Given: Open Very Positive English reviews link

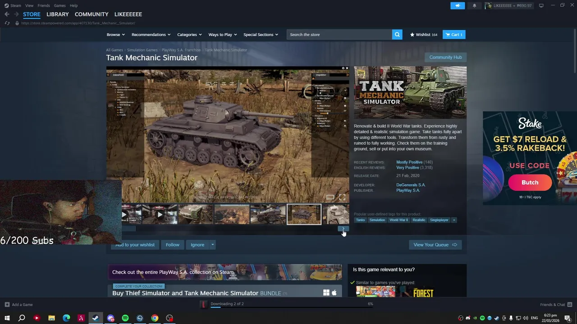Looking at the screenshot, I should pos(408,167).
